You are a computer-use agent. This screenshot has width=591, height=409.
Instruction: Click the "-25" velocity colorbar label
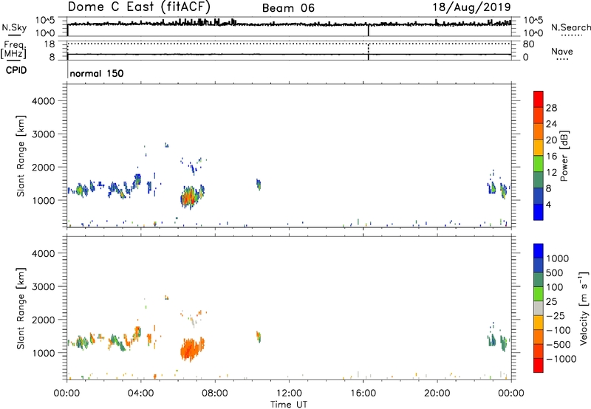[556, 315]
